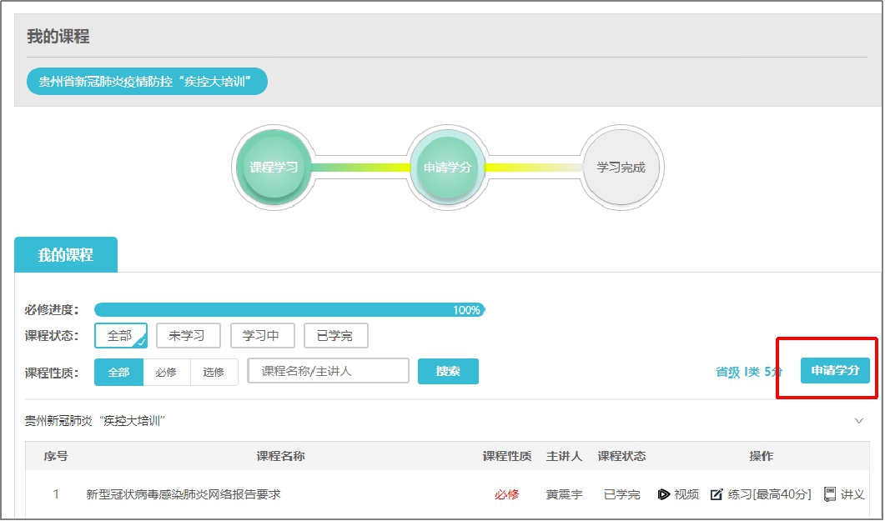Click the course name search input field
Viewport: 885px width, 521px height.
tap(328, 371)
